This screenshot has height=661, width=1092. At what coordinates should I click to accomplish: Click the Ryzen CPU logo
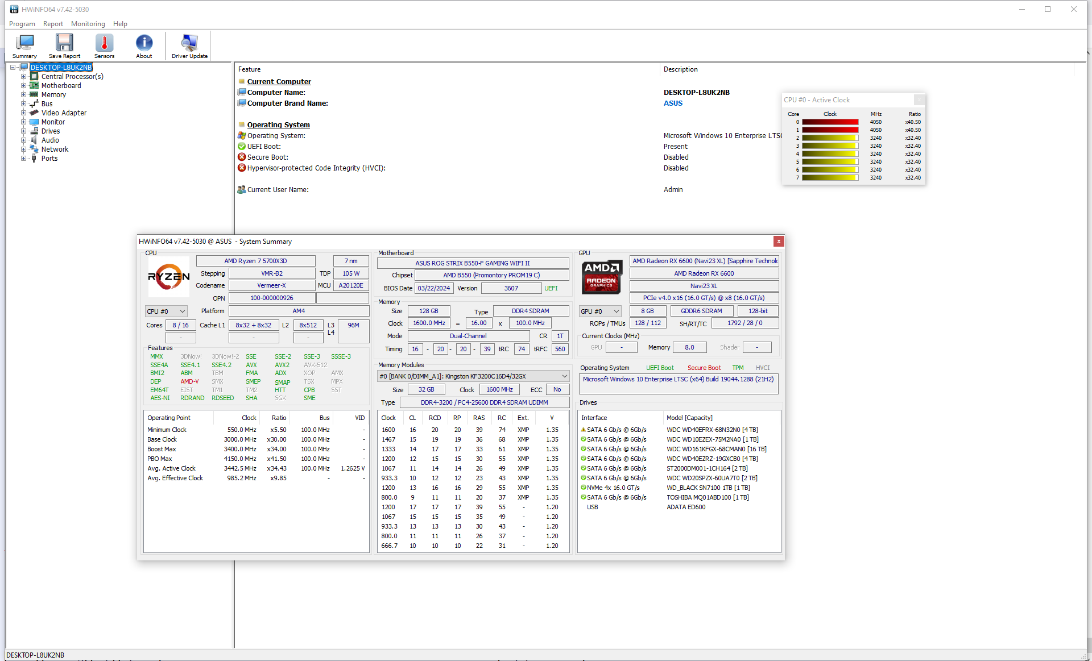(x=169, y=277)
